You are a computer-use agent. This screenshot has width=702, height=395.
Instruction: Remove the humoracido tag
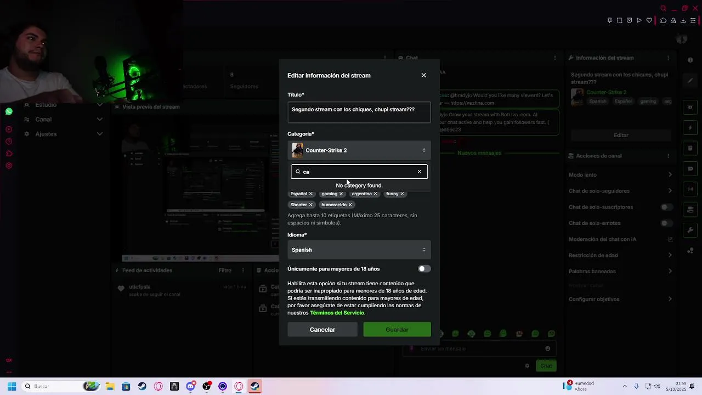click(350, 205)
